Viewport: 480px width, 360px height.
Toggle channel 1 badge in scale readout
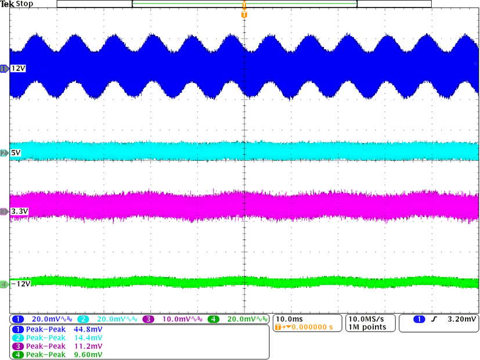pyautogui.click(x=19, y=319)
